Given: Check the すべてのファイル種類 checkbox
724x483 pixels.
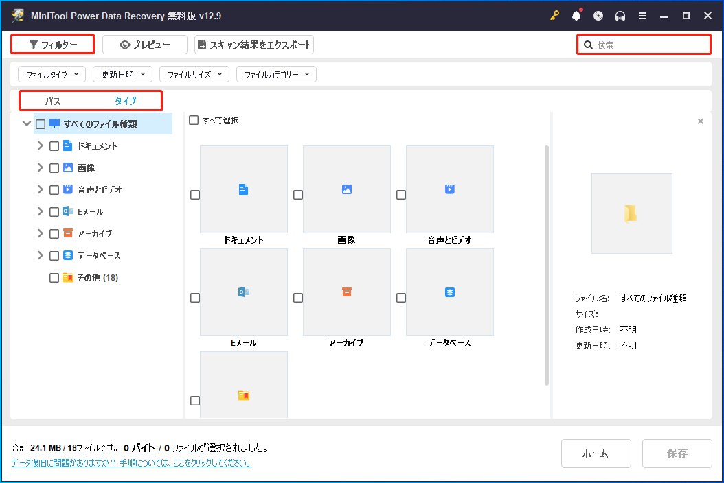Looking at the screenshot, I should pos(41,124).
